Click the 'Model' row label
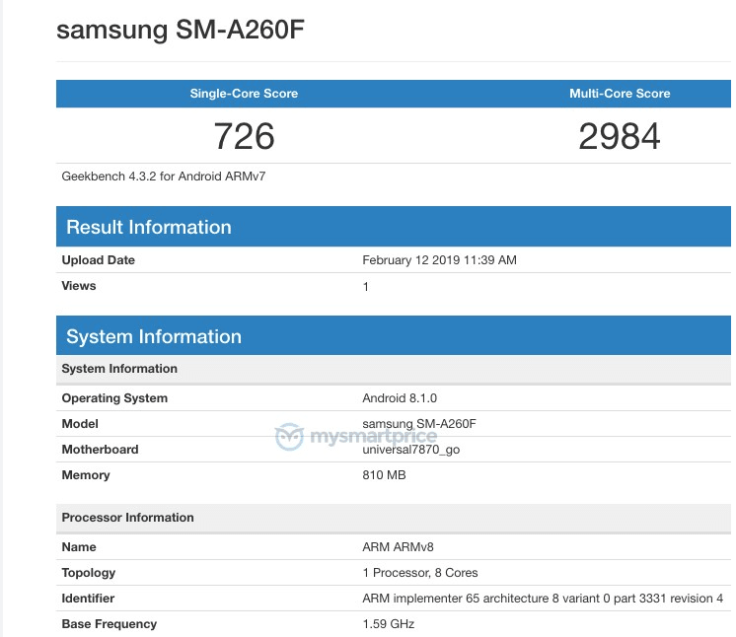 pos(80,424)
